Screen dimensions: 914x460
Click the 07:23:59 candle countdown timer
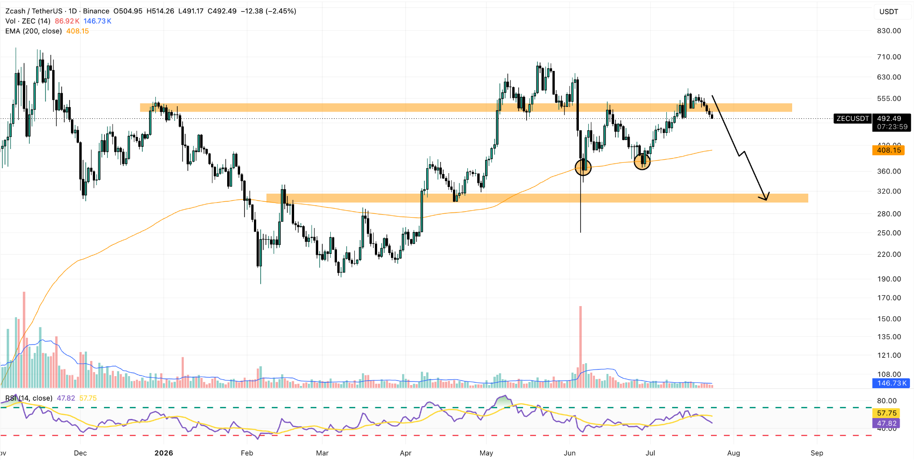click(x=892, y=127)
